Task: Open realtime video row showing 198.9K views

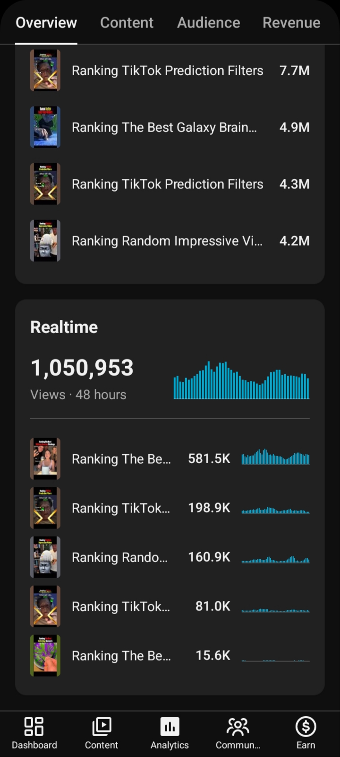Action: [x=170, y=508]
